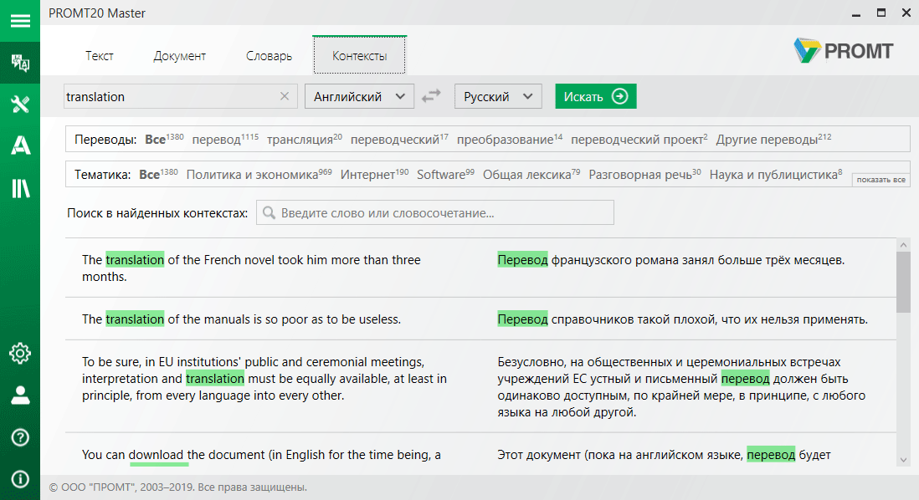Filter translations by преобразование
The image size is (919, 500).
[x=510, y=140]
